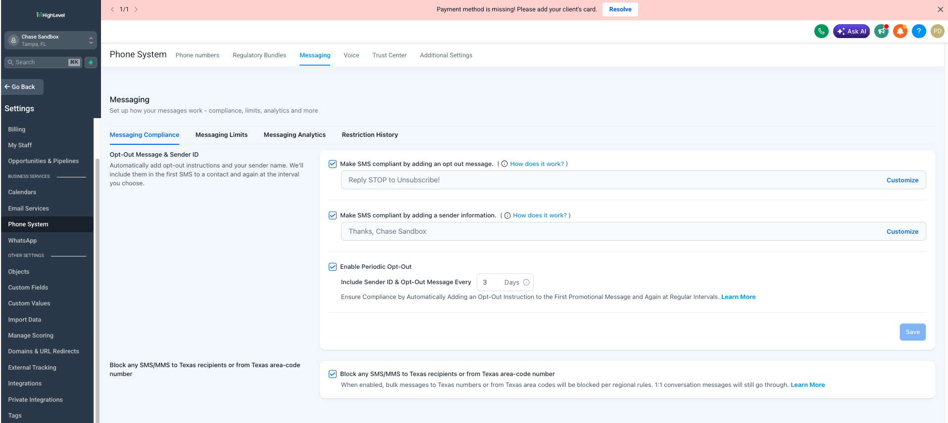Open the orange notifications bell
The image size is (948, 423).
point(900,31)
